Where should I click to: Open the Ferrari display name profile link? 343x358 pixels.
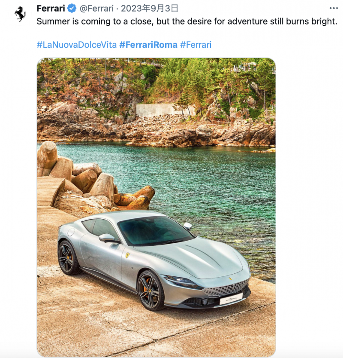point(51,9)
